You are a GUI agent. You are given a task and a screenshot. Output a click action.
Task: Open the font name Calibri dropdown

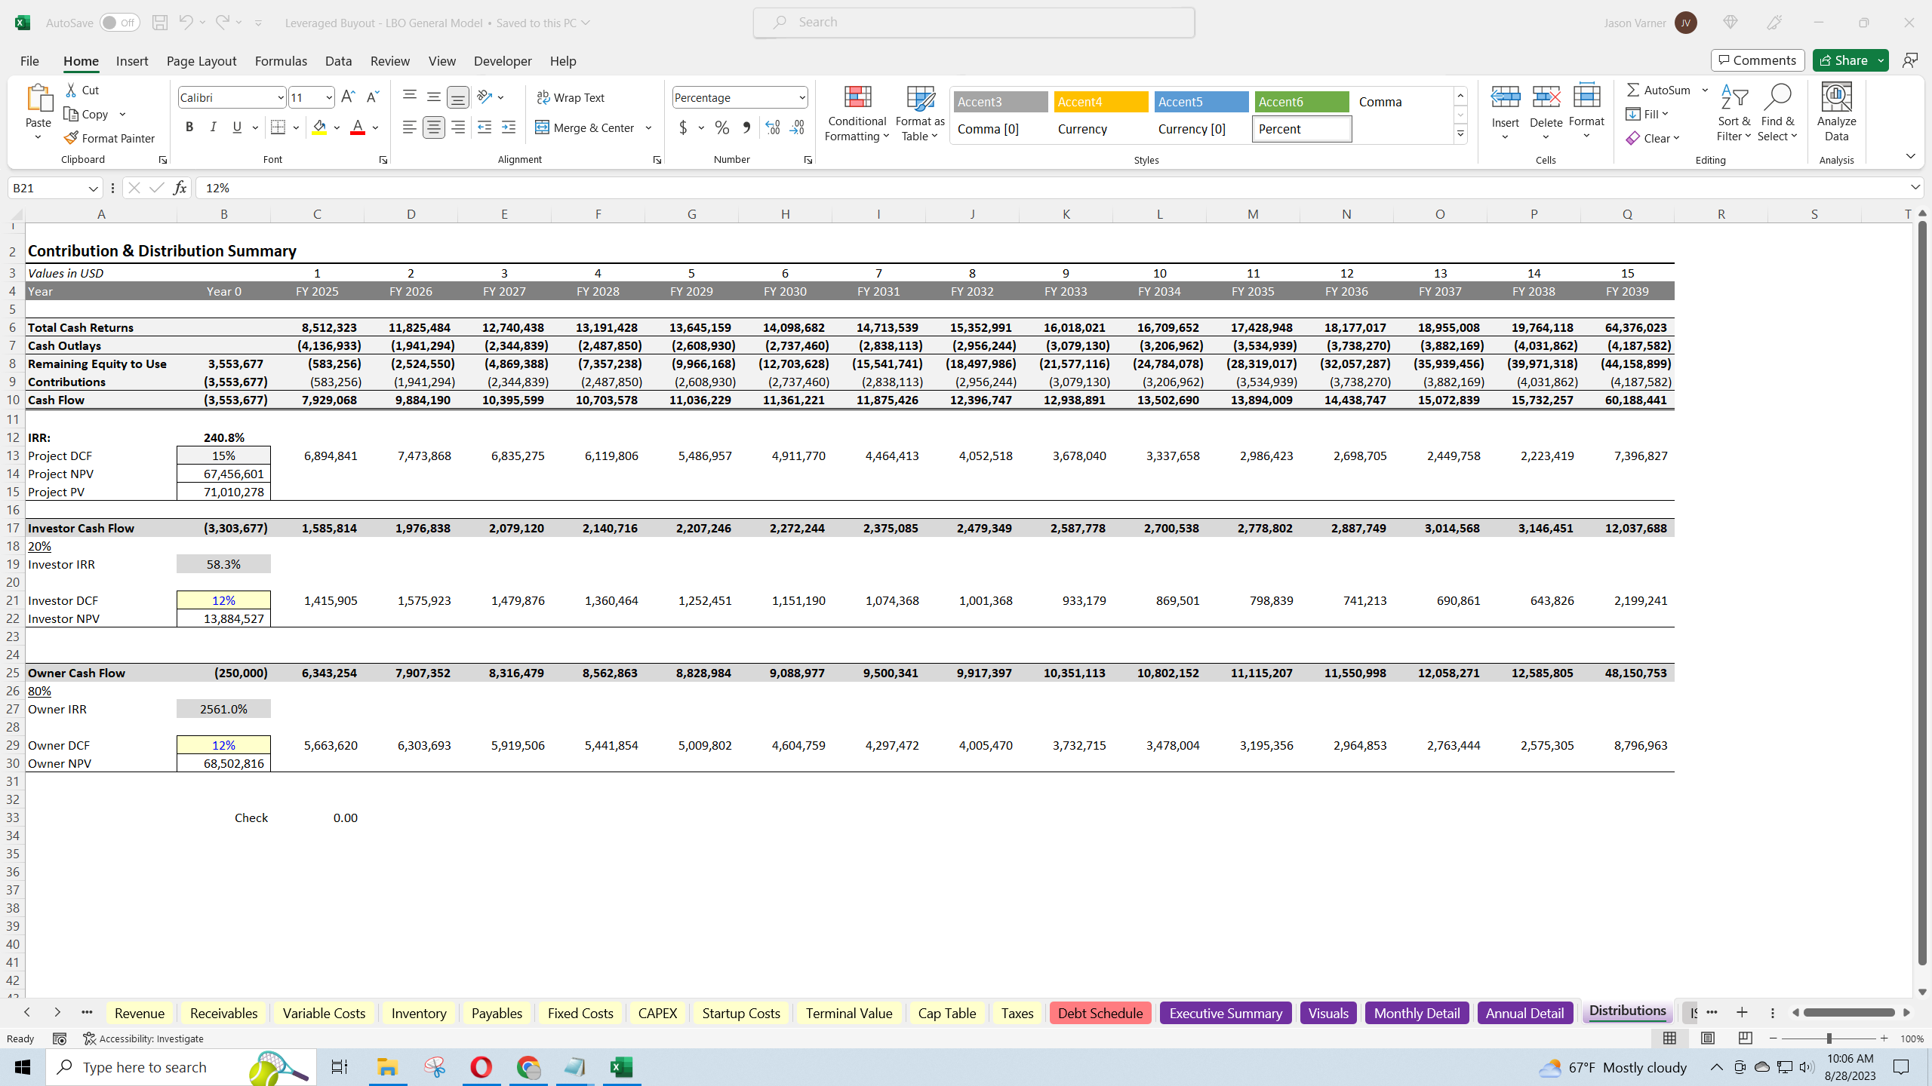coord(281,97)
